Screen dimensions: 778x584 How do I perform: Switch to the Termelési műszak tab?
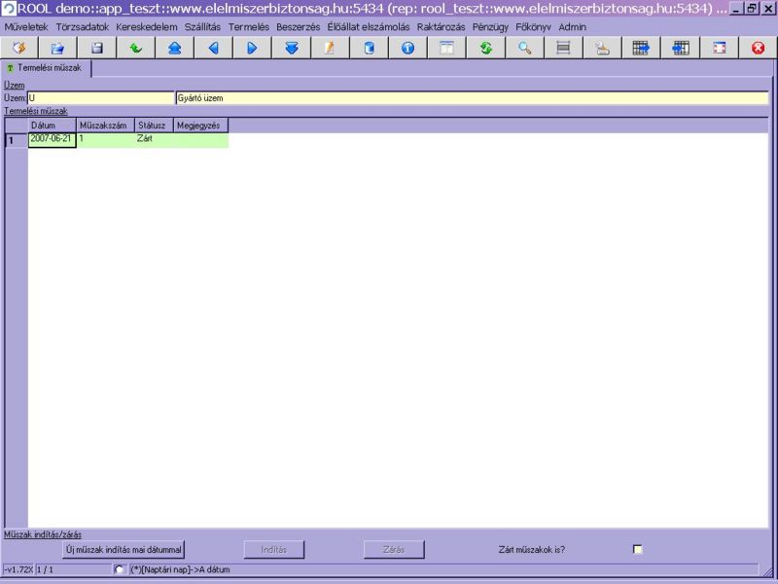49,68
